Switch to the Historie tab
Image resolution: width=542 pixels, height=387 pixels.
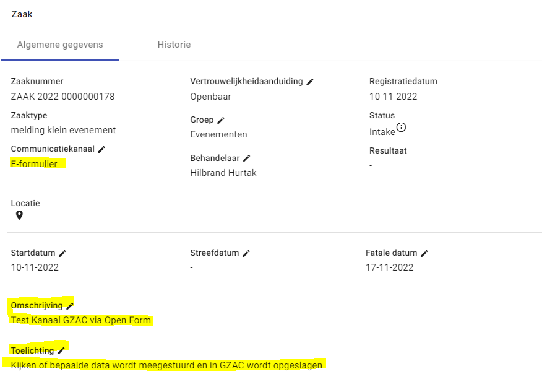pos(174,45)
